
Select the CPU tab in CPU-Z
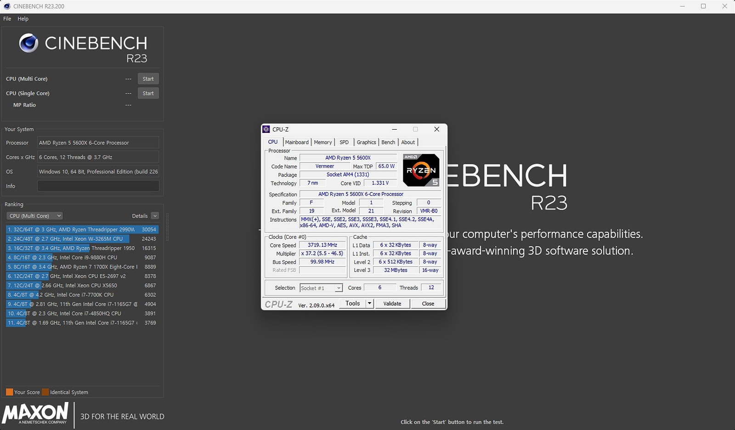point(273,142)
